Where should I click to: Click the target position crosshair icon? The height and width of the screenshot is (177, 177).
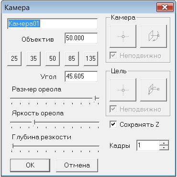coord(123,90)
